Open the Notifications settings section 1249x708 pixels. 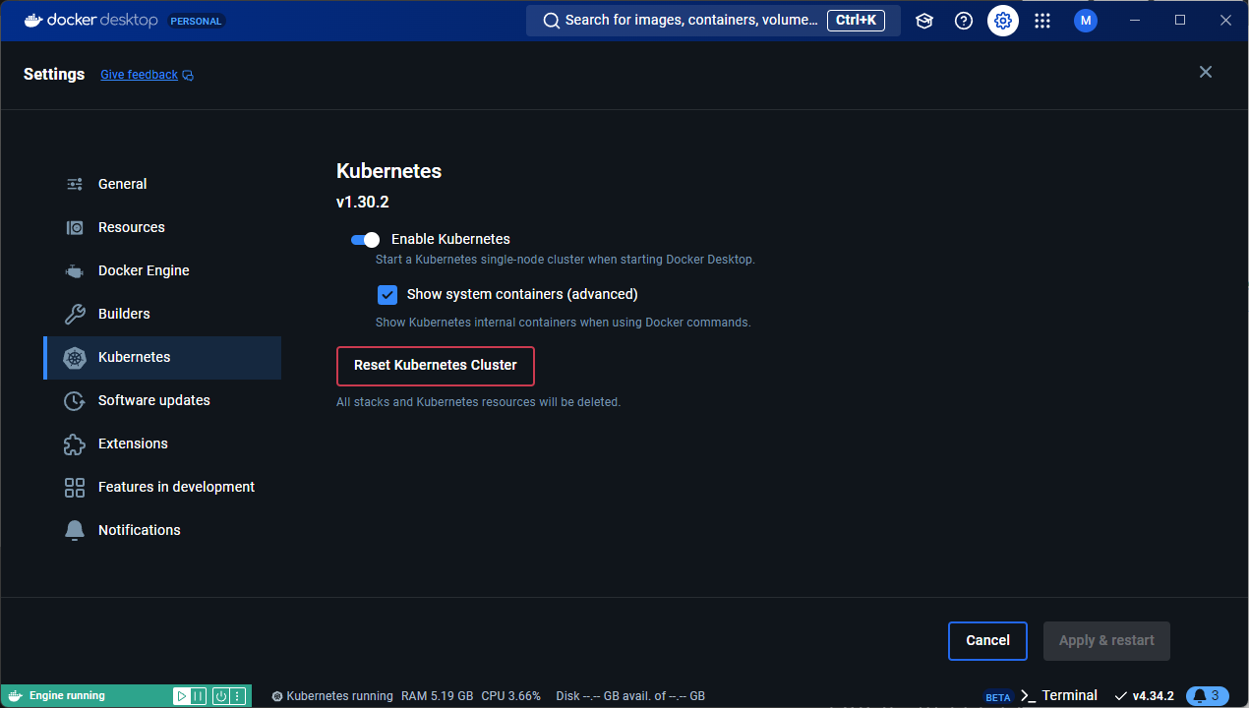(162, 530)
